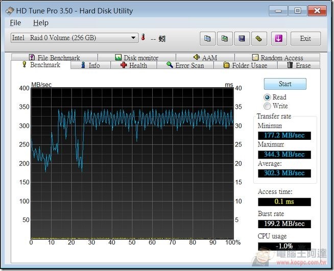Switch to the Disk monitor tab
Screen dimensions: 334x271
pyautogui.click(x=137, y=58)
